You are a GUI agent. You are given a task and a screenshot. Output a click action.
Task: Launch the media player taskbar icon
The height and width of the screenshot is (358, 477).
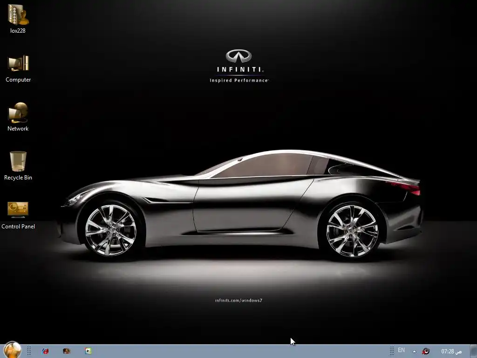[88, 351]
